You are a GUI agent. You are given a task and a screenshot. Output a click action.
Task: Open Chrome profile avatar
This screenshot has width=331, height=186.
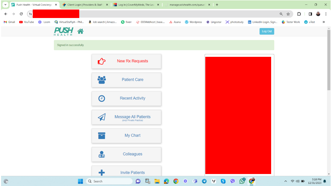pyautogui.click(x=318, y=14)
